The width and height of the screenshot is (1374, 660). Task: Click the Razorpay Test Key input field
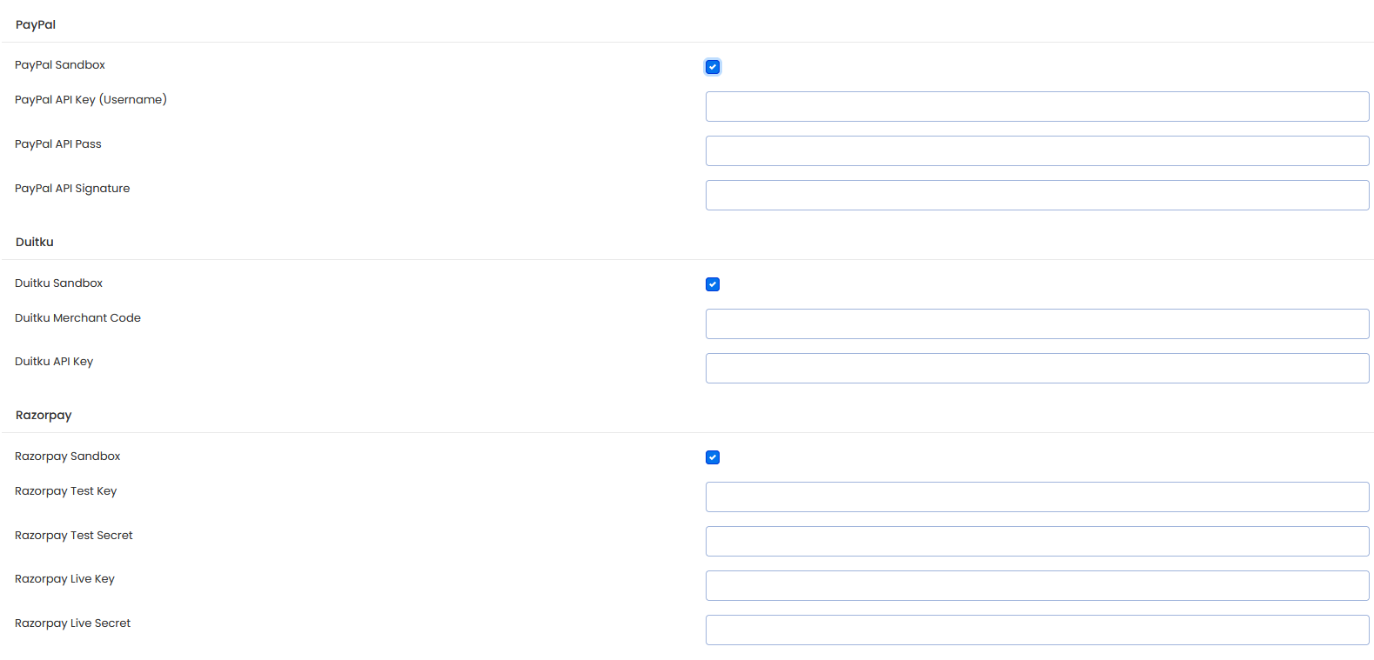click(1036, 497)
